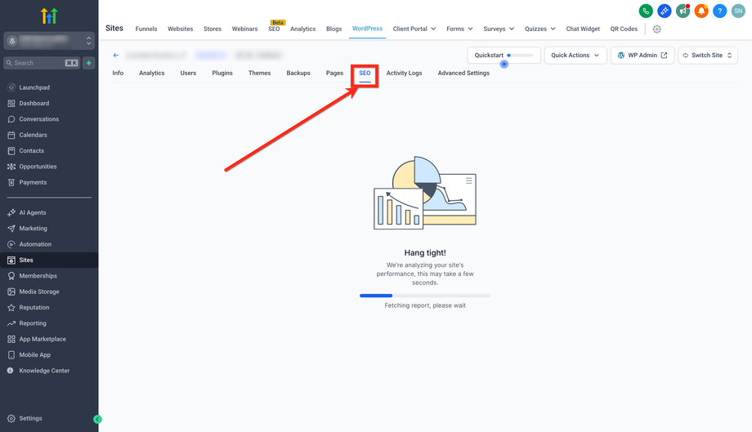Select the WordPress tab
Viewport: 752px width, 432px height.
click(367, 29)
